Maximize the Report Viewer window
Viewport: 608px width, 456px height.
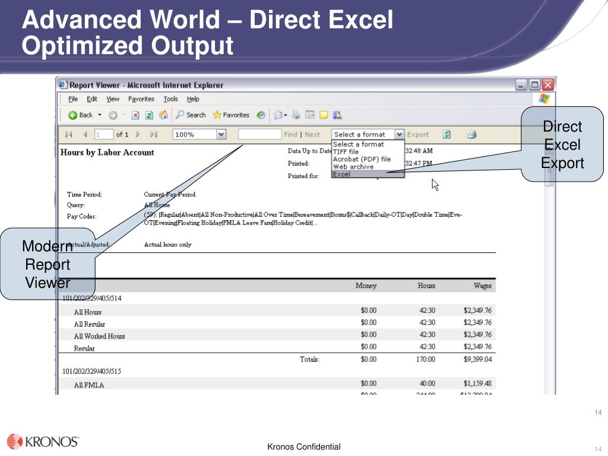click(534, 85)
